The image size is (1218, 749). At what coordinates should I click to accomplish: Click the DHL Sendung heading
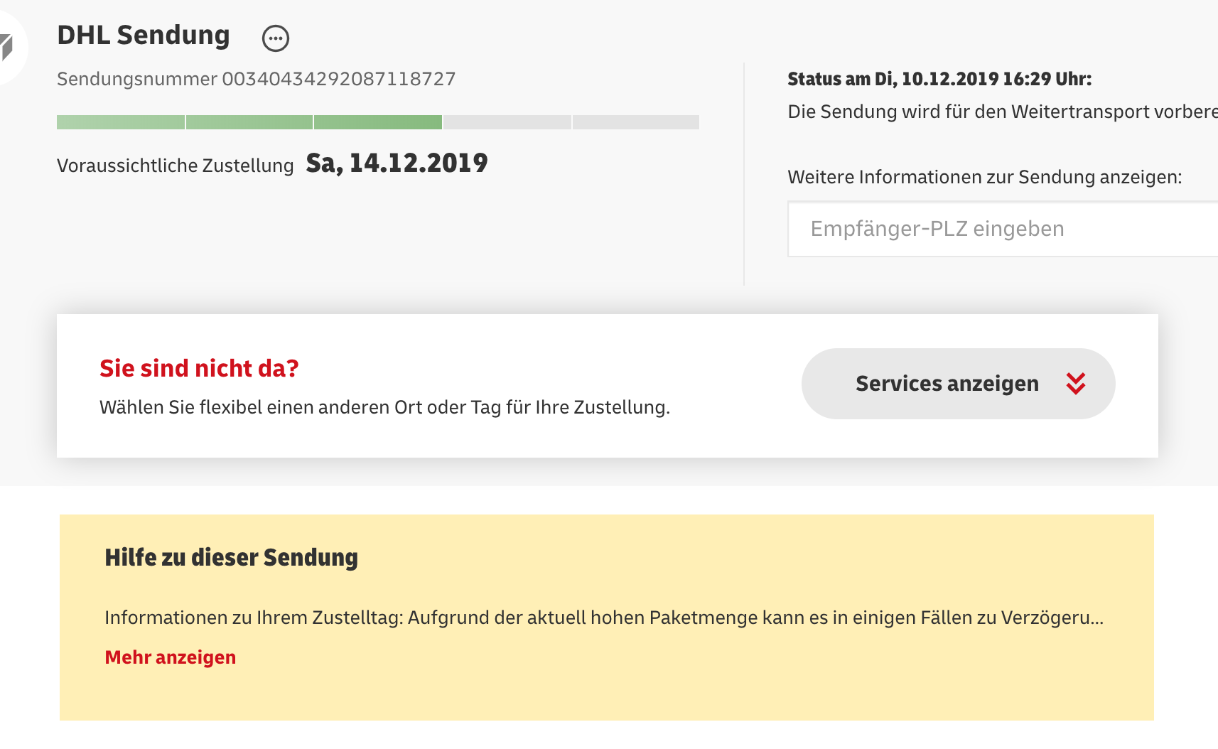[144, 36]
